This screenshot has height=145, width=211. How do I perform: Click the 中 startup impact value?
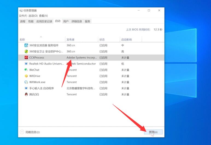[122, 45]
